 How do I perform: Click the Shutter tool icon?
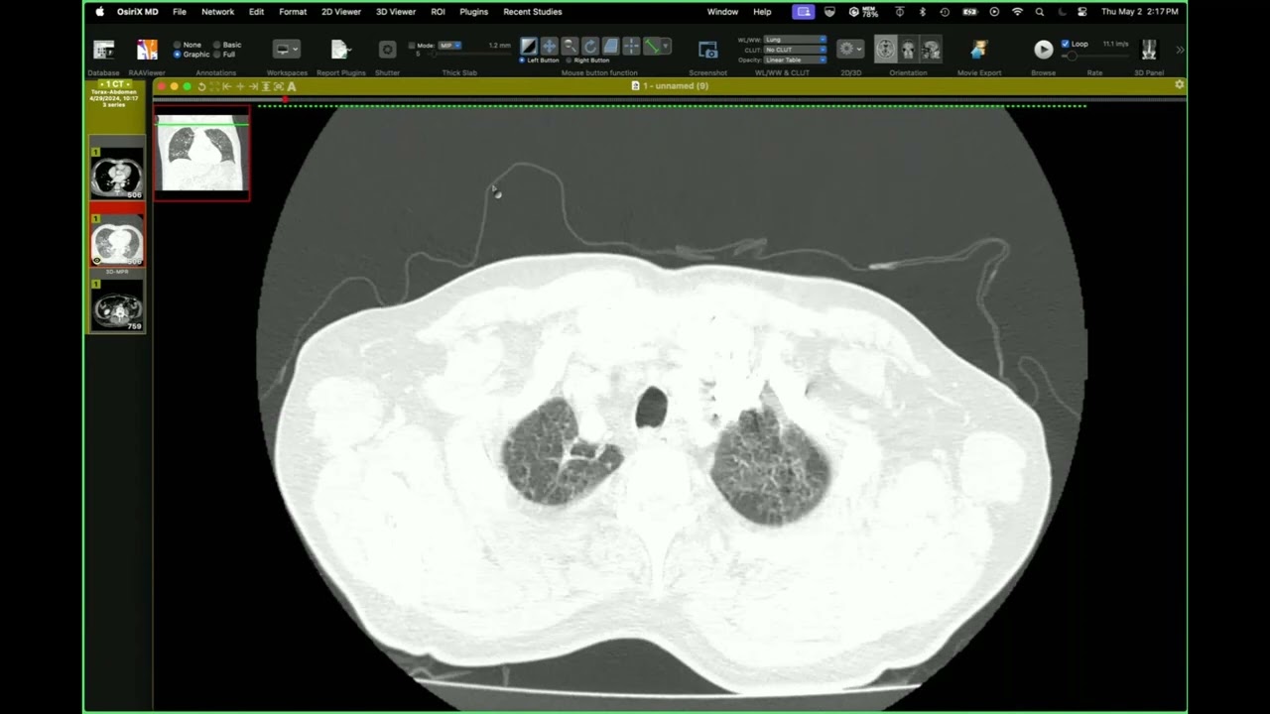click(387, 50)
